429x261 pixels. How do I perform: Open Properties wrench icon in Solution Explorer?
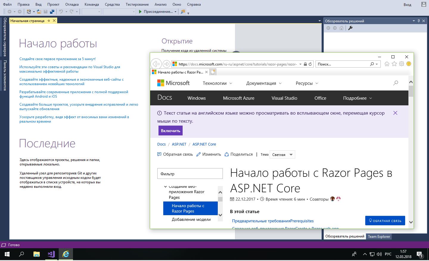pos(350,28)
